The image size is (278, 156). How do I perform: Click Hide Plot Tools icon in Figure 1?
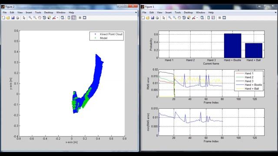[220, 18]
